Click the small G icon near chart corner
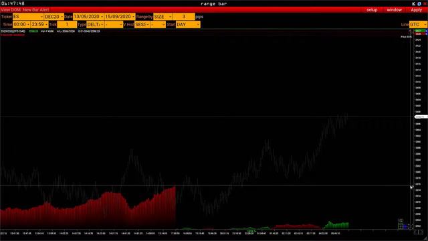428x241 pixels. pyautogui.click(x=401, y=221)
